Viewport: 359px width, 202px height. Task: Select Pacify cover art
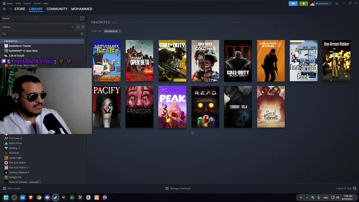pyautogui.click(x=107, y=107)
